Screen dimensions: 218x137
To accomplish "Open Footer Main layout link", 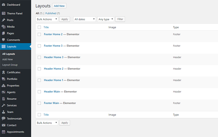I will pos(51,103).
